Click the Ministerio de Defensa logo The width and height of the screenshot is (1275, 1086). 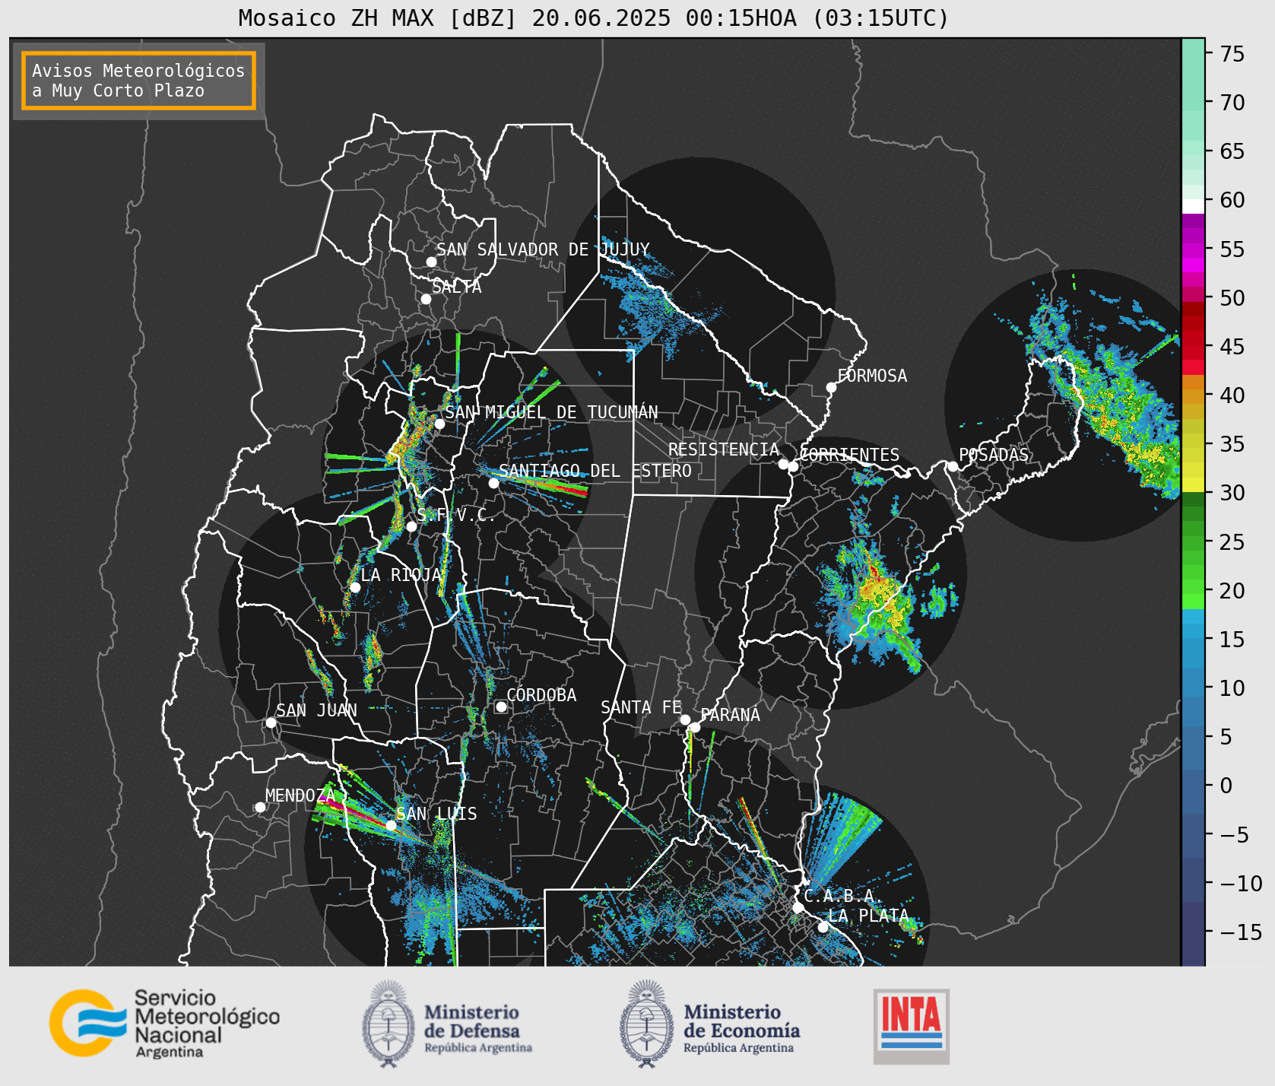447,1024
